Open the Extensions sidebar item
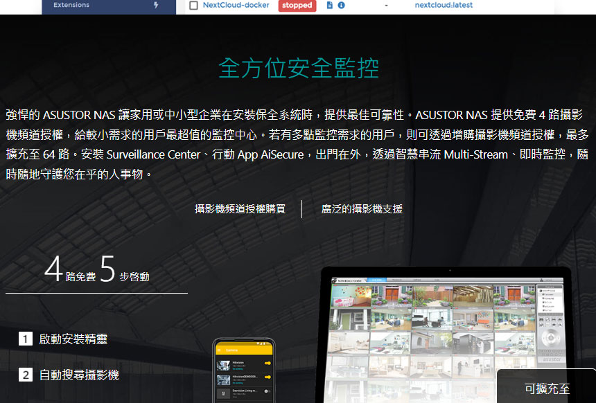Image resolution: width=596 pixels, height=403 pixels. (x=109, y=6)
